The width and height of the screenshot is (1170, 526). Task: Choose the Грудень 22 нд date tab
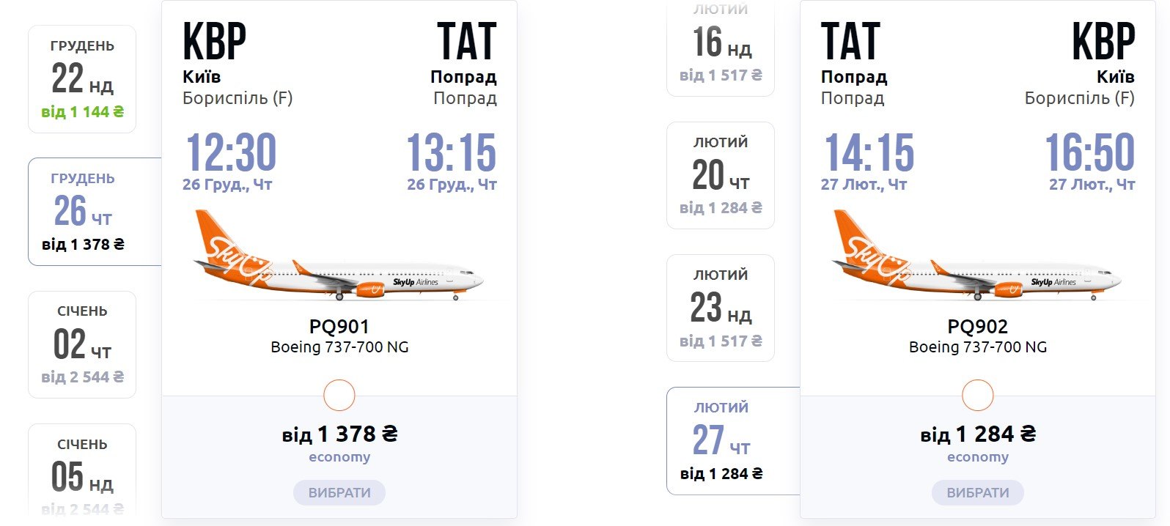tap(82, 79)
